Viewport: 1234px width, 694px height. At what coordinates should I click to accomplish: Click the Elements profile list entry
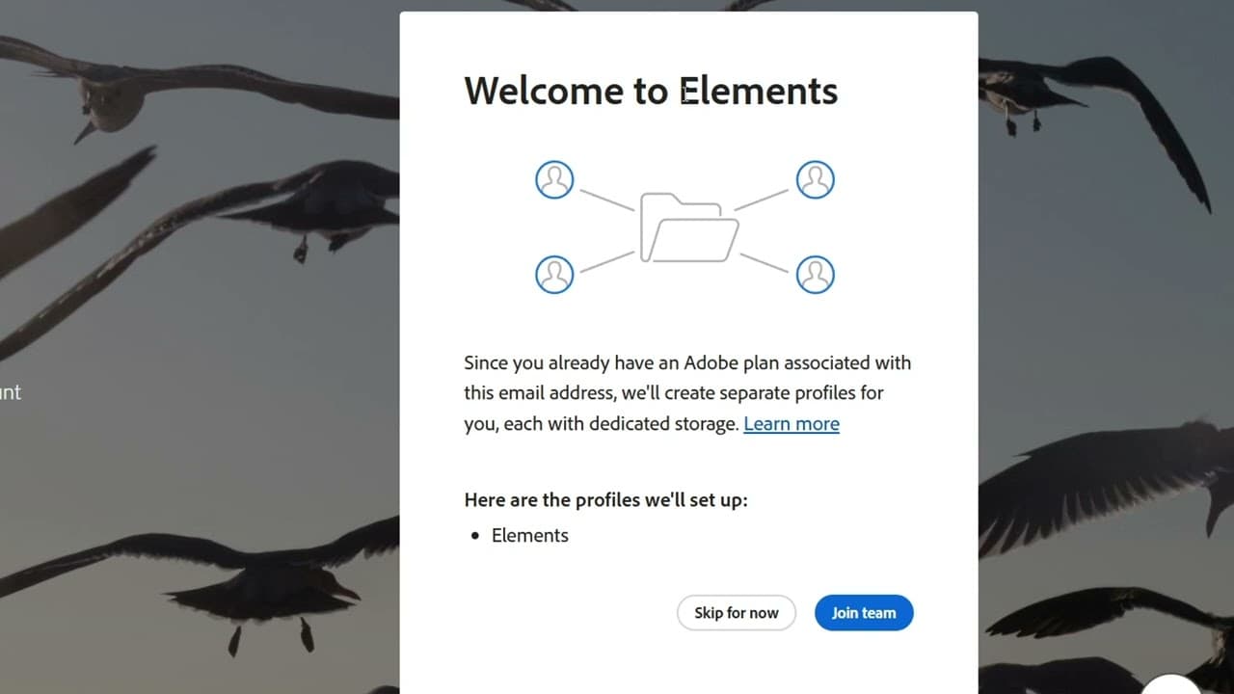pyautogui.click(x=530, y=536)
